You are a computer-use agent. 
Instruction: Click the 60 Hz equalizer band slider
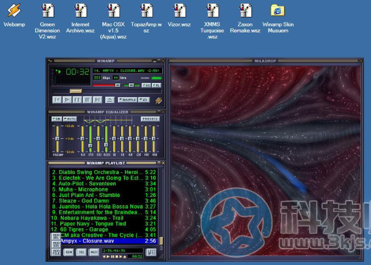pos(82,139)
